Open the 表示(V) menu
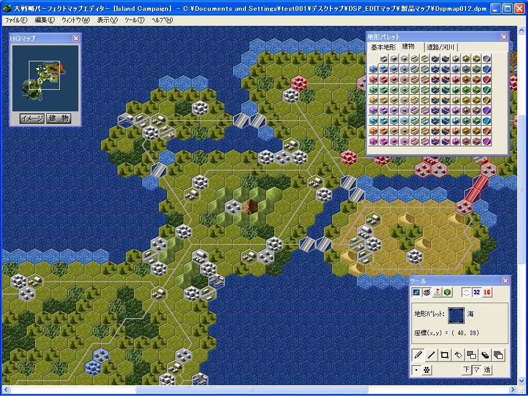This screenshot has height=396, width=528. click(x=107, y=20)
